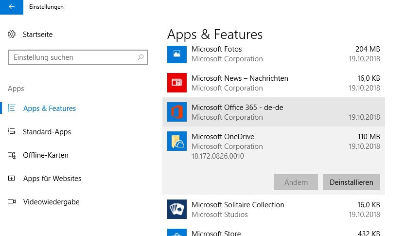Expand the Microsoft Solitaire Collection entry
The image size is (405, 236).
[272, 209]
